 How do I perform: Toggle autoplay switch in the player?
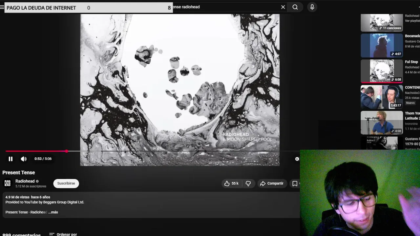297,159
